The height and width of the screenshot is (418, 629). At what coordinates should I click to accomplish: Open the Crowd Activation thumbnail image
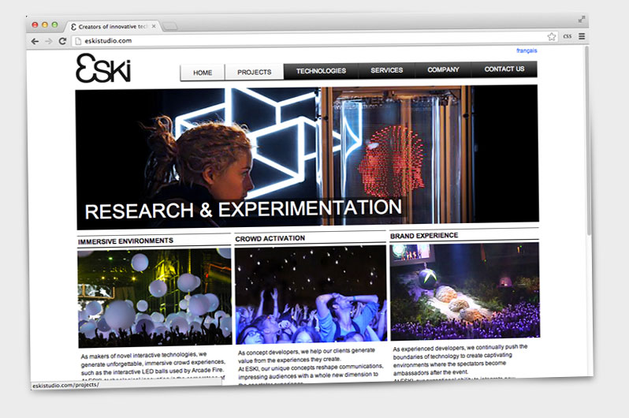(311, 294)
